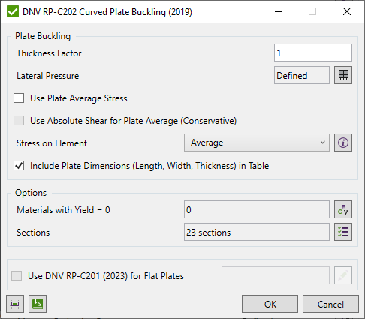
Task: Click the OK button
Action: pos(270,304)
